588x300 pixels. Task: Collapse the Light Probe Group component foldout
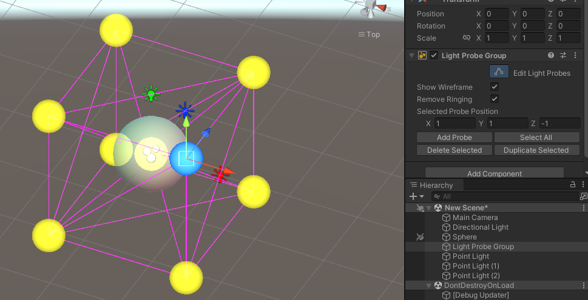pos(412,55)
